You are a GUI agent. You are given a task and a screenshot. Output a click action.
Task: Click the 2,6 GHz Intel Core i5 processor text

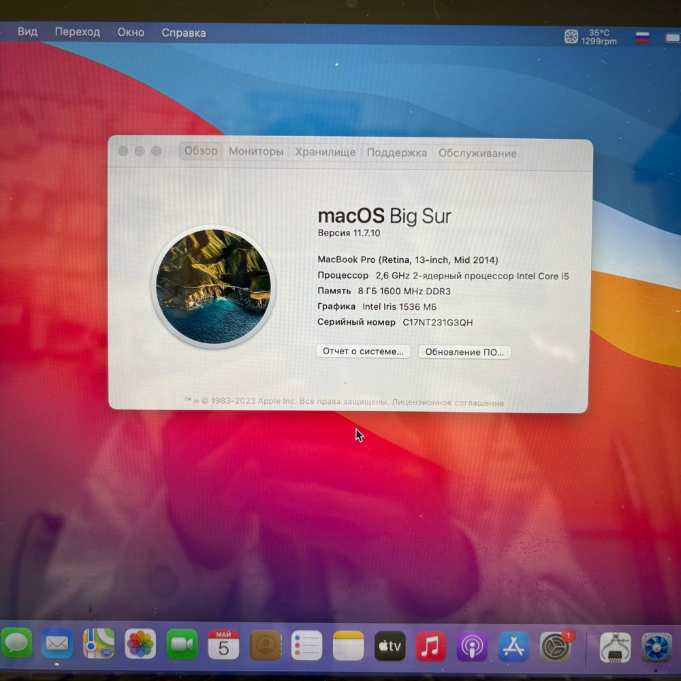point(472,276)
